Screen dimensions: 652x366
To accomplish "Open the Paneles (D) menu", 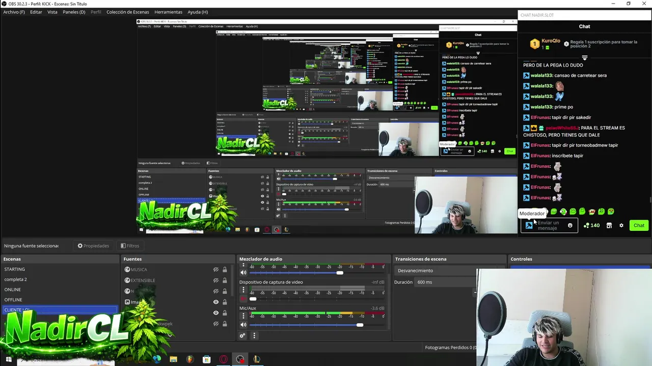I will [74, 12].
